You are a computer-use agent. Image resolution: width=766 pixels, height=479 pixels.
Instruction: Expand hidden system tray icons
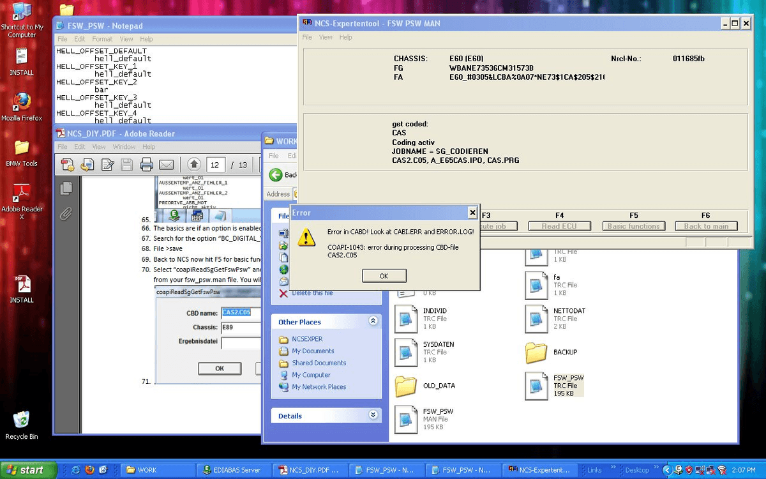(668, 470)
